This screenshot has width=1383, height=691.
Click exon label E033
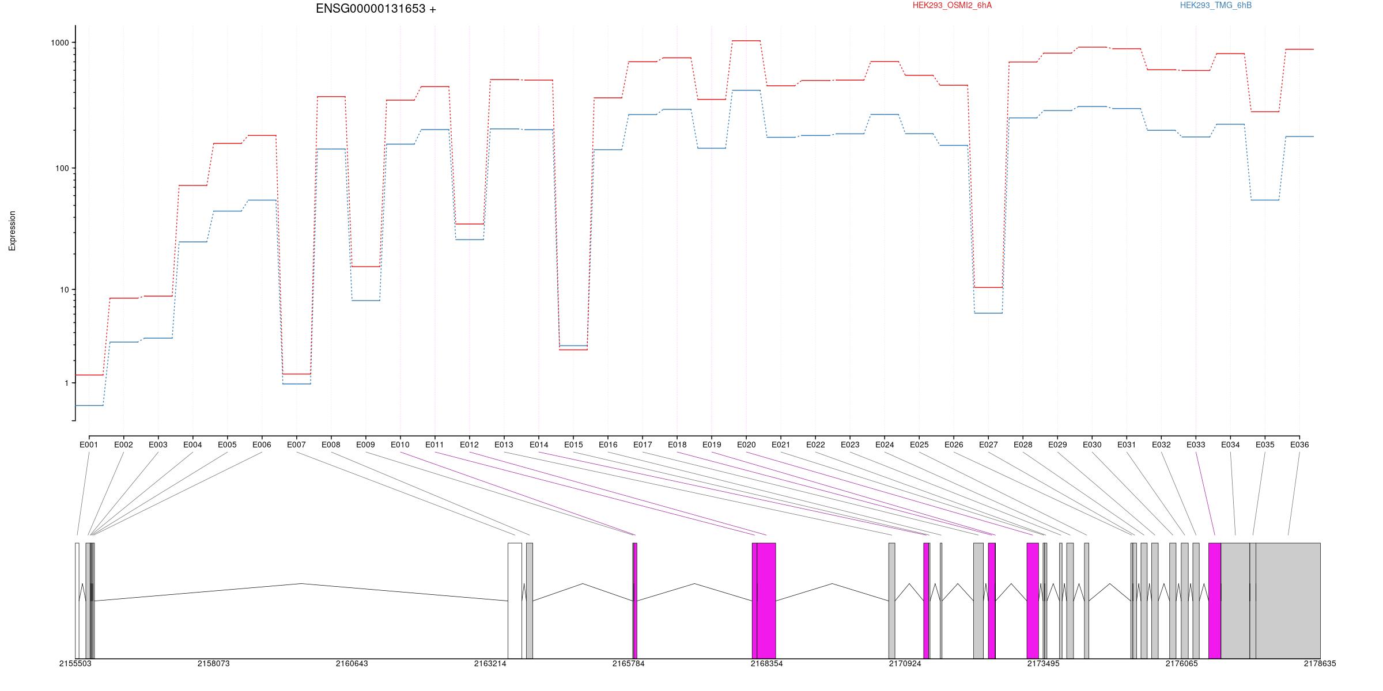1196,445
